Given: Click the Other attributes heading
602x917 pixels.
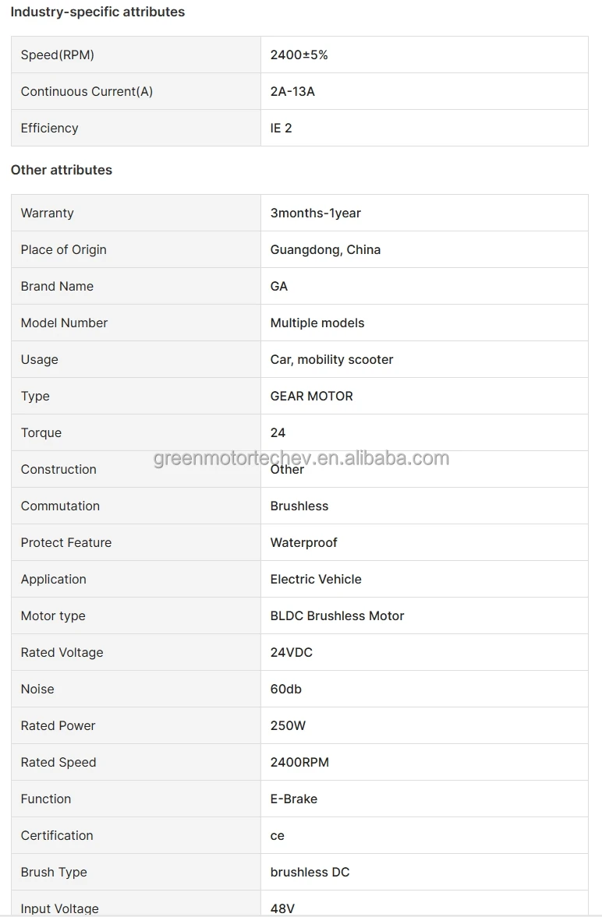Looking at the screenshot, I should pos(62,170).
